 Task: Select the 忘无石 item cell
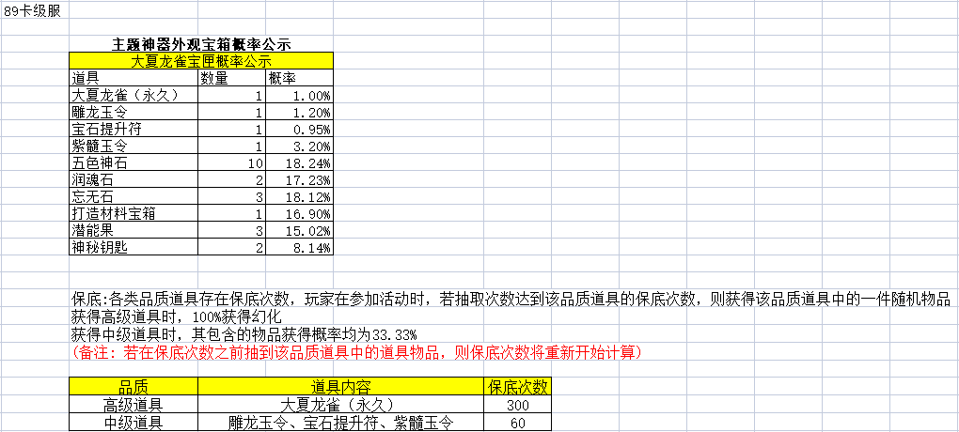[x=134, y=197]
